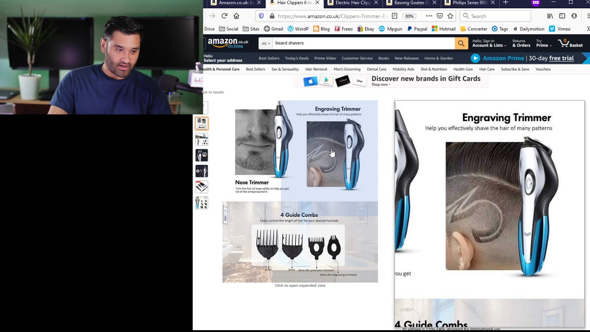590x332 pixels.
Task: Open the Hair Removal subcategory link
Action: coord(316,69)
